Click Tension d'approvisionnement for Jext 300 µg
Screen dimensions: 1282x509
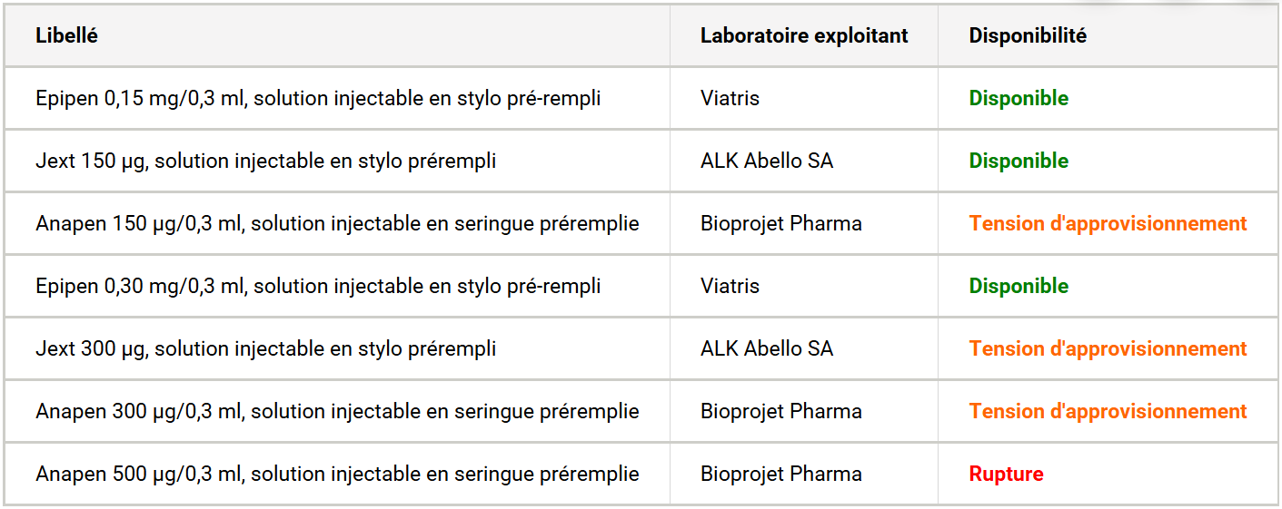coord(1108,348)
